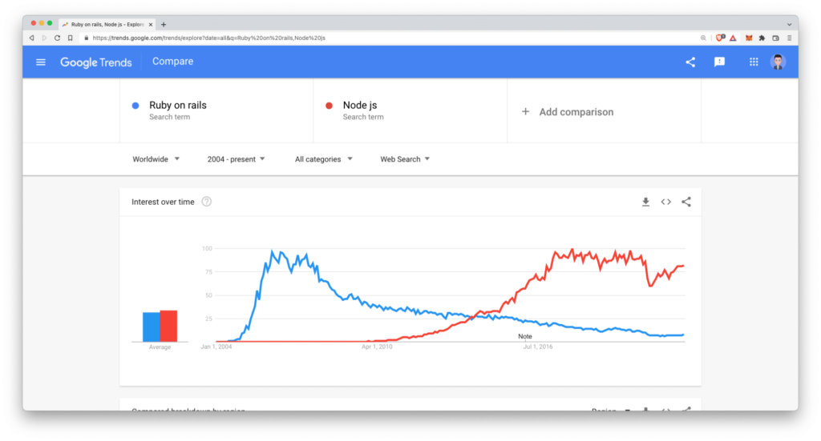
Task: Expand the All categories dropdown
Action: pyautogui.click(x=323, y=159)
